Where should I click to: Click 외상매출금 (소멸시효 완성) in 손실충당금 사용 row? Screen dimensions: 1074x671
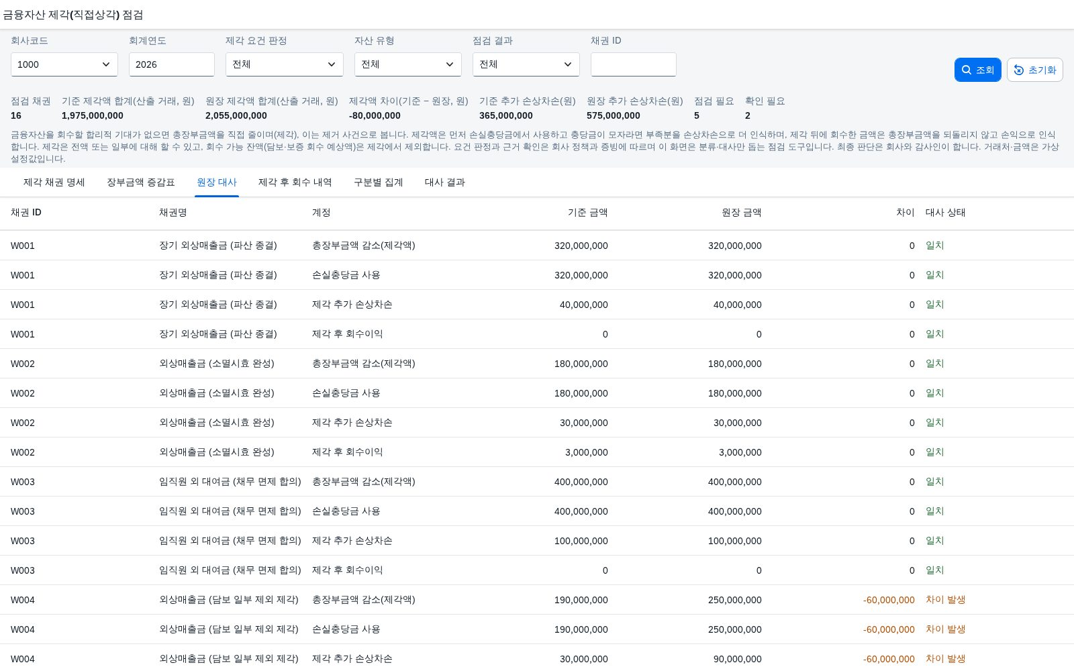point(217,393)
